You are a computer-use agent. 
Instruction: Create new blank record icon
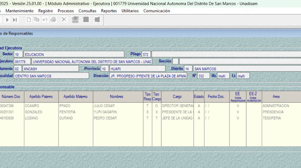click(x=29, y=19)
